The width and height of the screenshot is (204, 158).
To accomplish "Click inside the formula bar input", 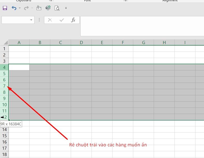I will [x=142, y=26].
